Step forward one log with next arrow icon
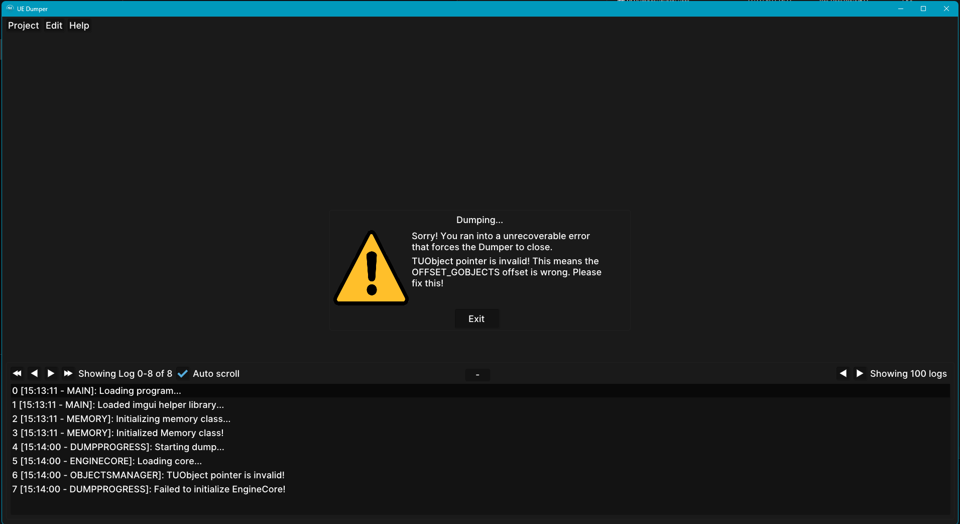Screen dimensions: 960x524 50,373
